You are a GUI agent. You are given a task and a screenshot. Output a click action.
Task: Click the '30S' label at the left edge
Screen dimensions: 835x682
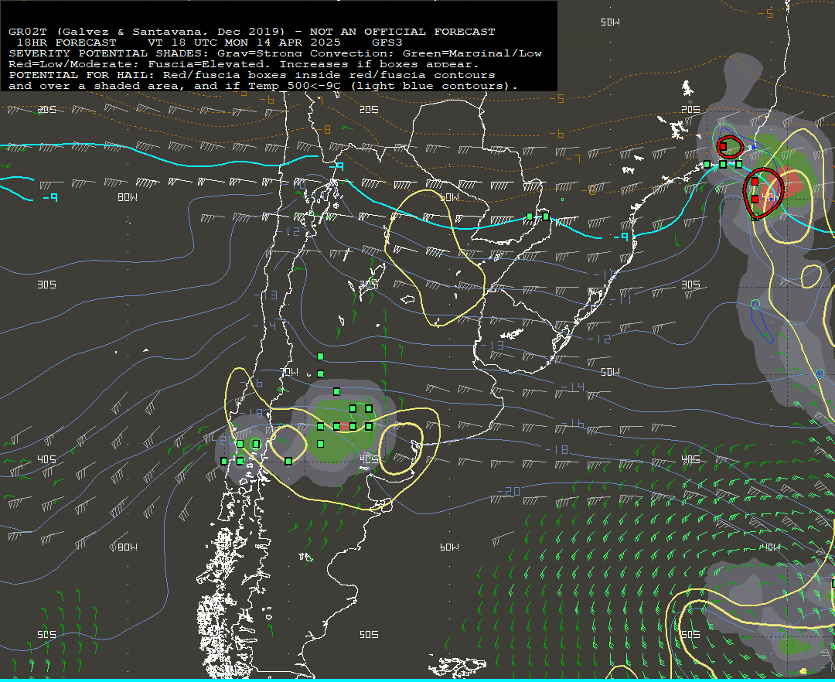point(46,285)
